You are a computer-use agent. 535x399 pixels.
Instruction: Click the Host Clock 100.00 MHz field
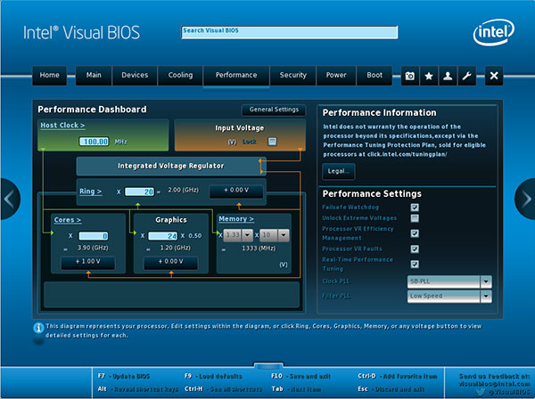coord(95,142)
